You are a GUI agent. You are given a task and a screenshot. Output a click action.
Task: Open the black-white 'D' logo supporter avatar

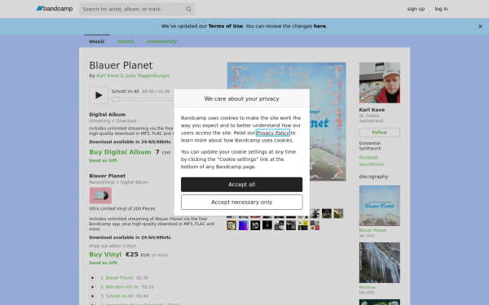(255, 225)
